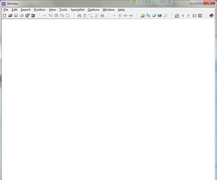Click the Open RAM chip icon

click(154, 15)
